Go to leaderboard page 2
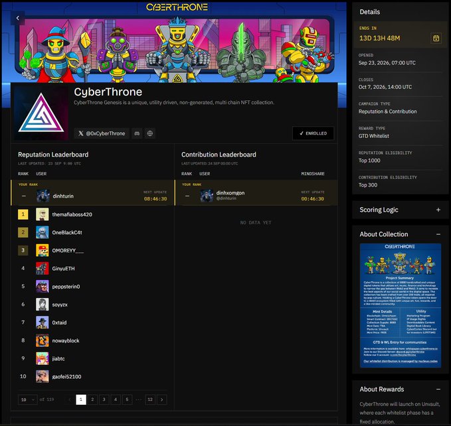The height and width of the screenshot is (426, 451). (x=92, y=399)
